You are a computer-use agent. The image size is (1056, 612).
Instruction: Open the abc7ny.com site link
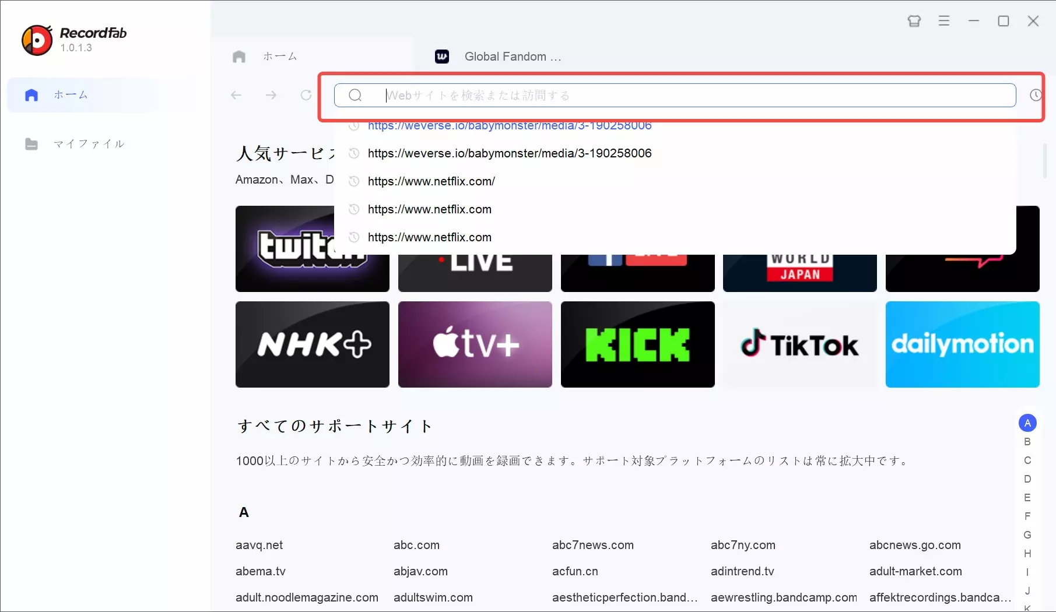coord(743,545)
